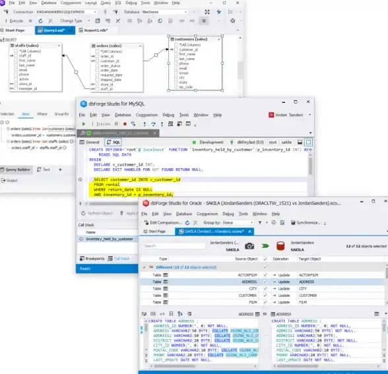The width and height of the screenshot is (388, 374).
Task: Click Edit Comparison button in Oracle toolbar
Action: (163, 223)
